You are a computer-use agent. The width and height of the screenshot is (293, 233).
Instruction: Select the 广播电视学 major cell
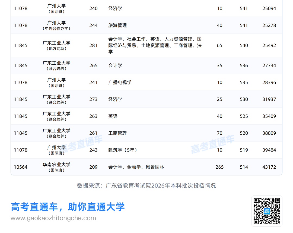[120, 82]
